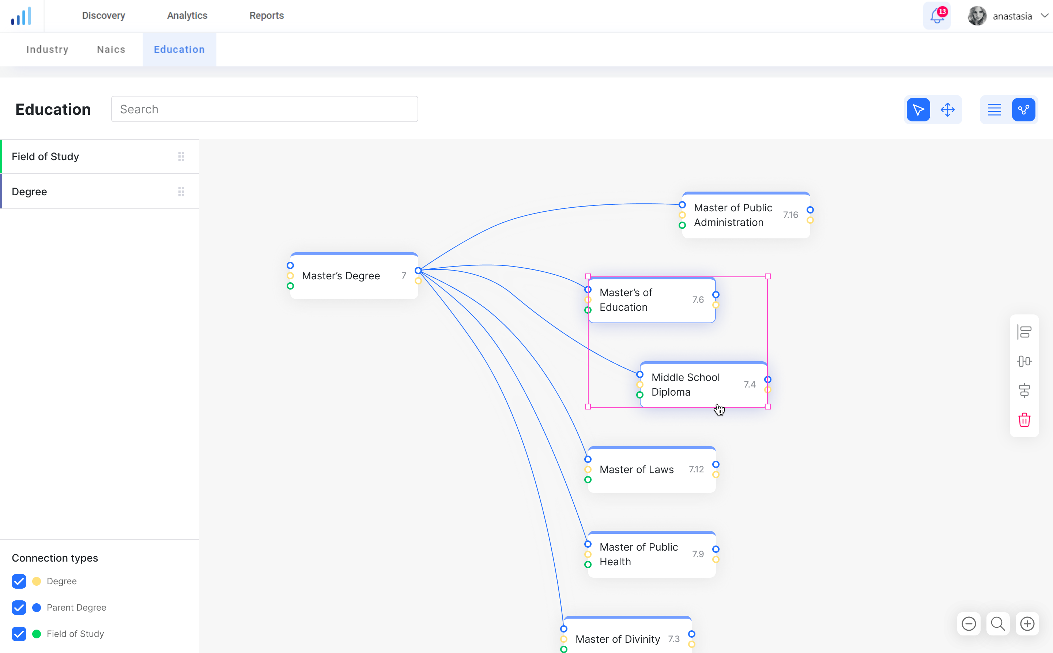Switch to the Naics tab
The width and height of the screenshot is (1053, 653).
point(111,49)
